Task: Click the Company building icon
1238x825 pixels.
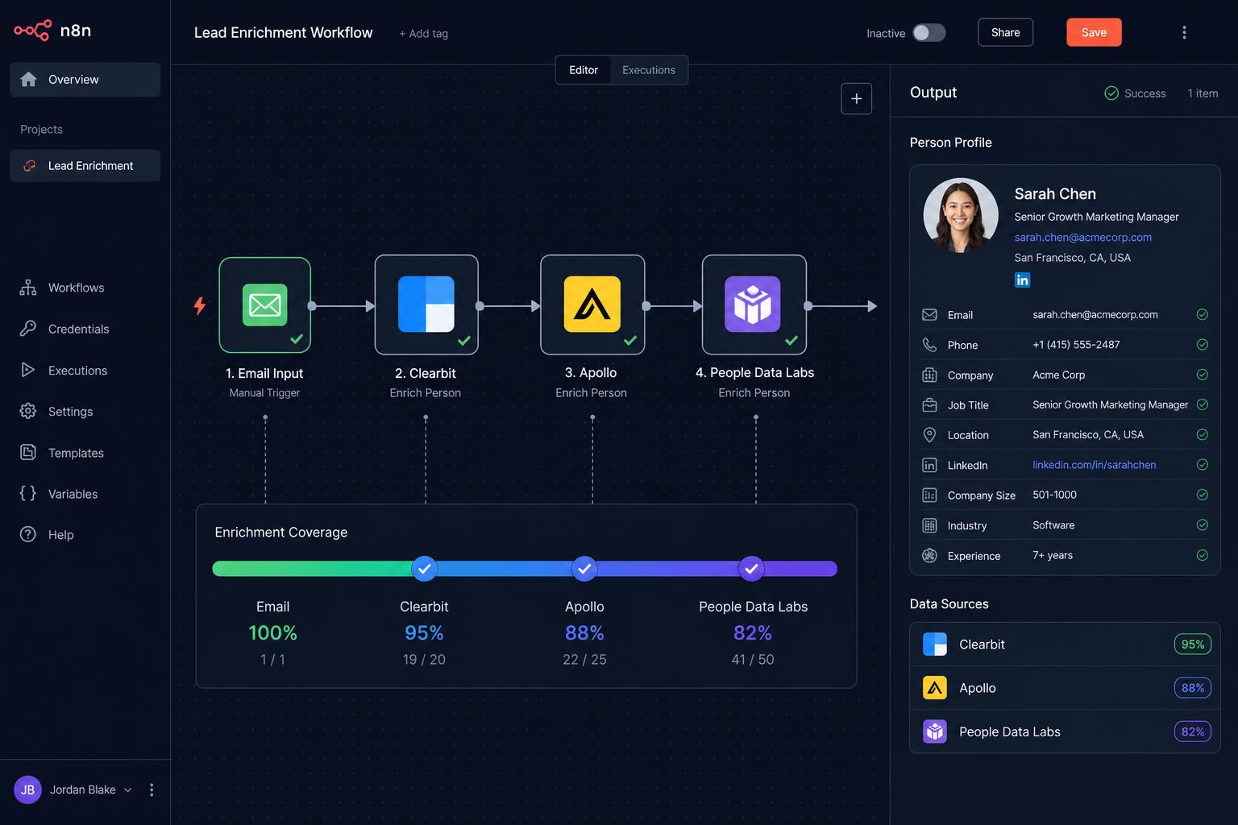Action: coord(929,375)
